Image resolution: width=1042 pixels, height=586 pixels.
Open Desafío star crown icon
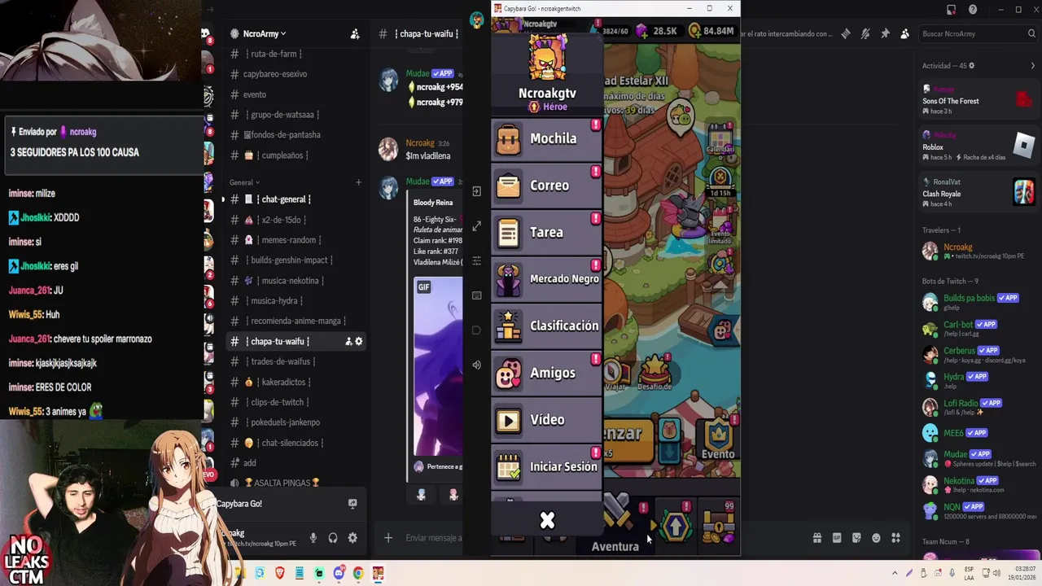(655, 373)
